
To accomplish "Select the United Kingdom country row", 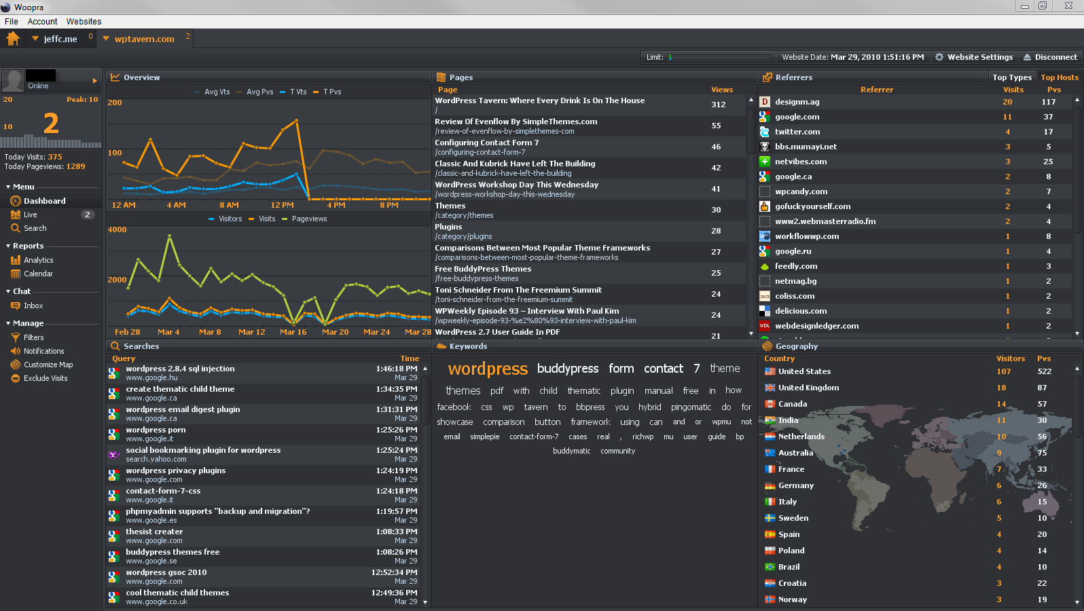I will click(x=916, y=388).
